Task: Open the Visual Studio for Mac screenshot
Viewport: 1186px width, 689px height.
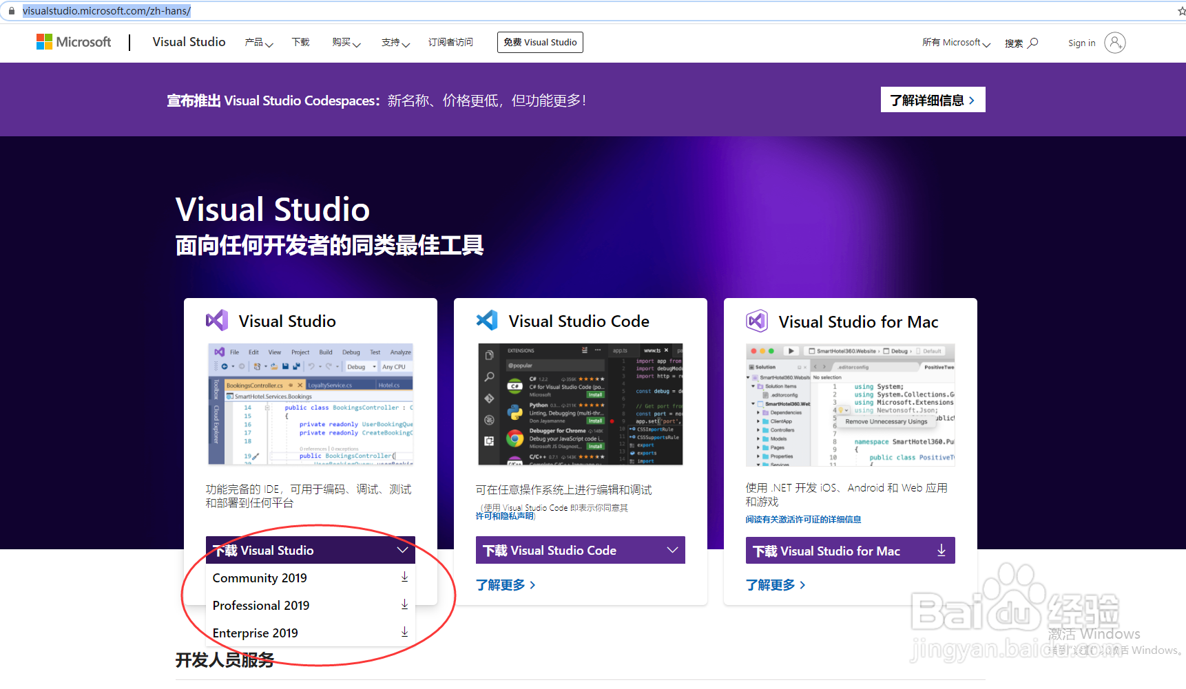Action: [851, 405]
